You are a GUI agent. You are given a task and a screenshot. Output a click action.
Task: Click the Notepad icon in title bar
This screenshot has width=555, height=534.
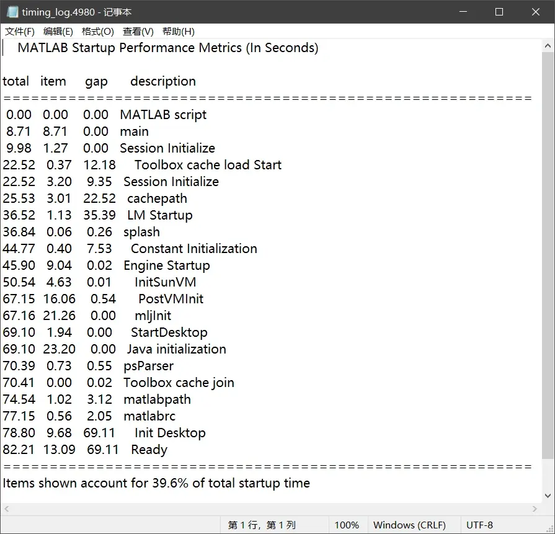click(x=12, y=12)
